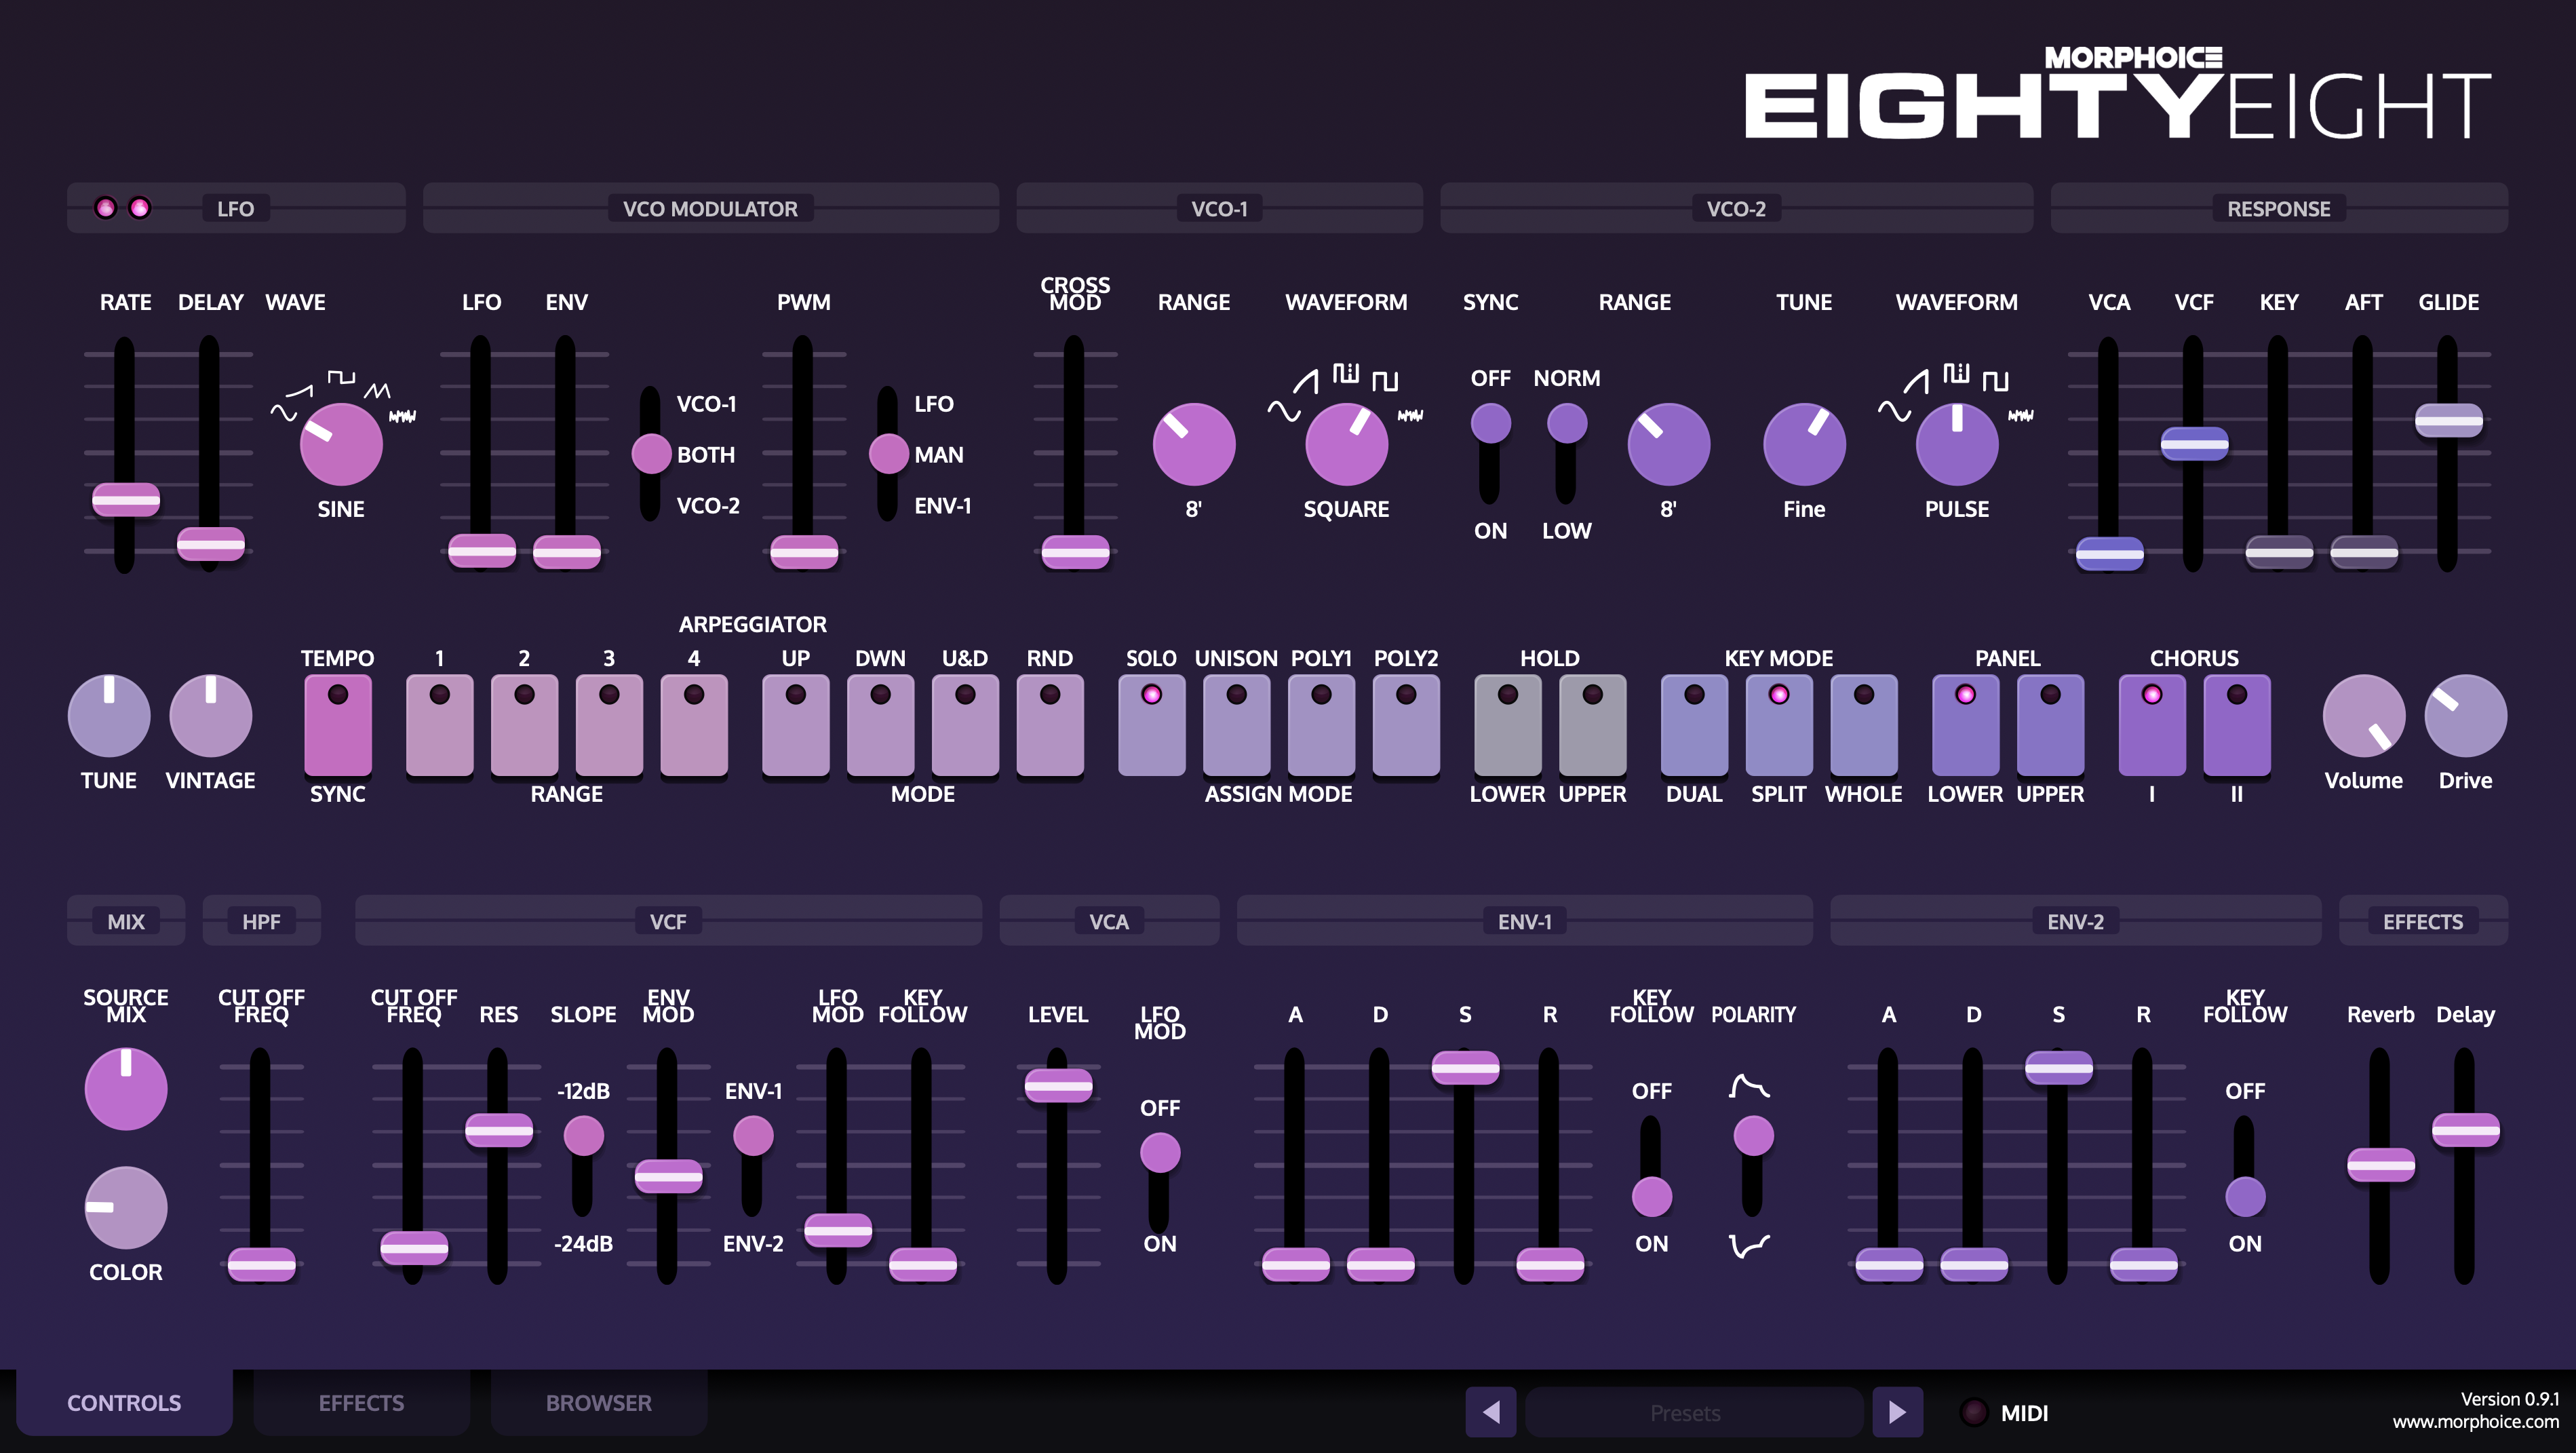2576x1453 pixels.
Task: Click the Volume knob
Action: [x=2363, y=715]
